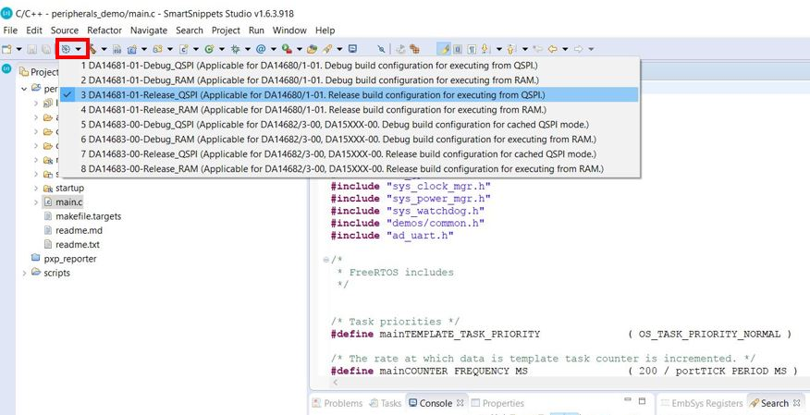The image size is (810, 415).
Task: Select checked 3 DA14681-01-Release_QSPI configuration
Action: 350,95
